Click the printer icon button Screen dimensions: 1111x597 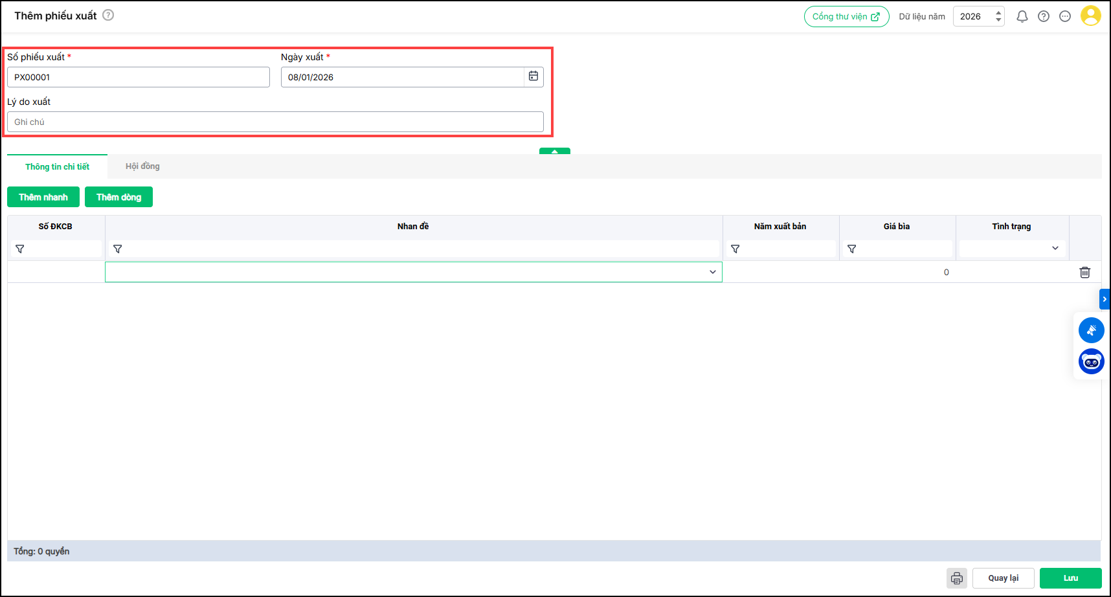pyautogui.click(x=956, y=578)
